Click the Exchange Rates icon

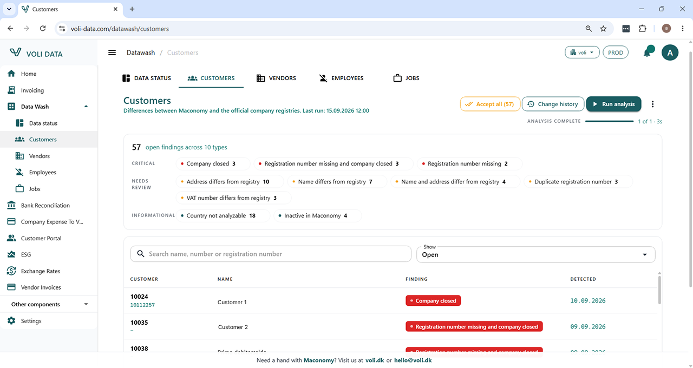pos(11,271)
